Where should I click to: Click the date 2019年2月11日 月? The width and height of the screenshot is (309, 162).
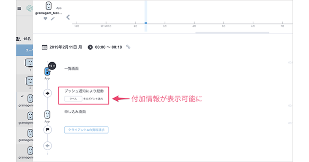coord(66,47)
